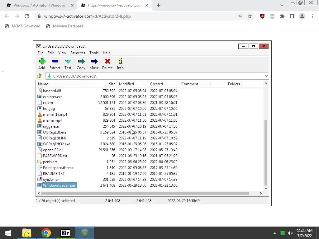This screenshot has height=239, width=319.
Task: Open the MEMZ Download bookmark
Action: coord(22,26)
